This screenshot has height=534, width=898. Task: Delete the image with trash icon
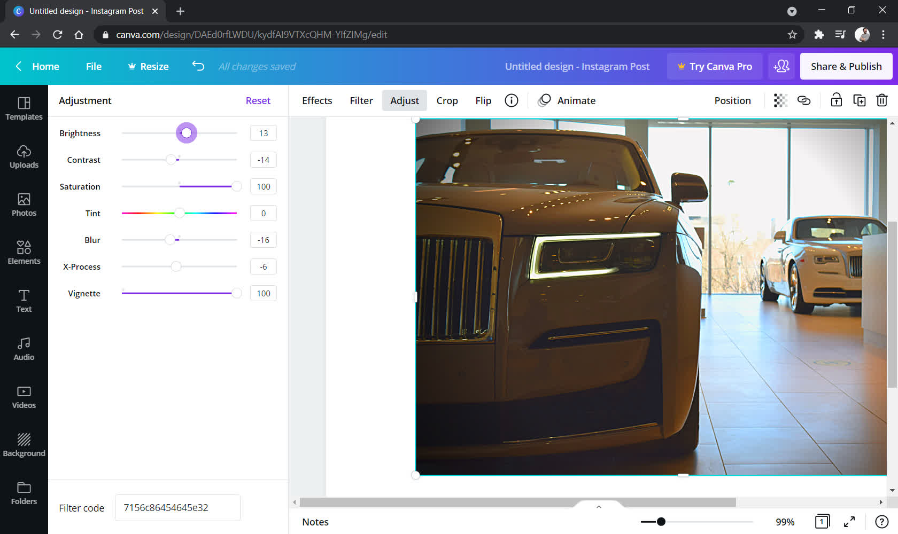[x=881, y=100]
